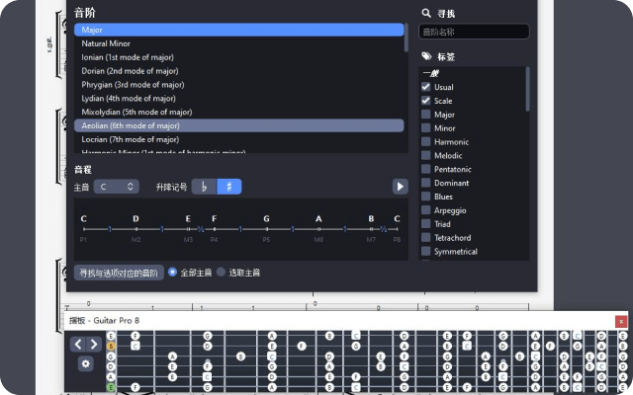Open fretboard settings gear

pyautogui.click(x=86, y=363)
